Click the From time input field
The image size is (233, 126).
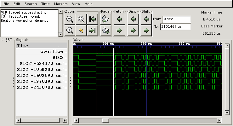(177, 19)
